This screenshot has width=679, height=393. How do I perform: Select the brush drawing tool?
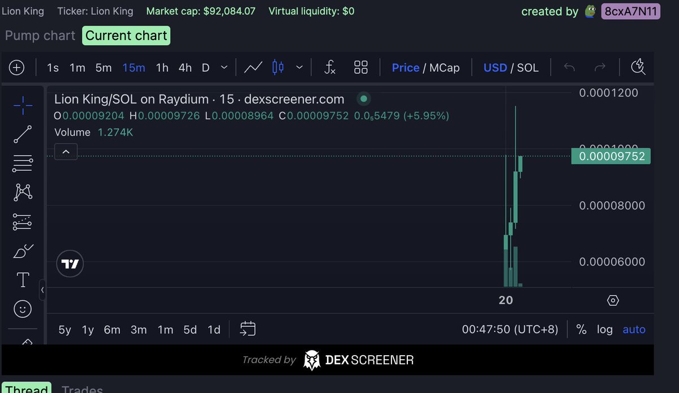(x=23, y=251)
